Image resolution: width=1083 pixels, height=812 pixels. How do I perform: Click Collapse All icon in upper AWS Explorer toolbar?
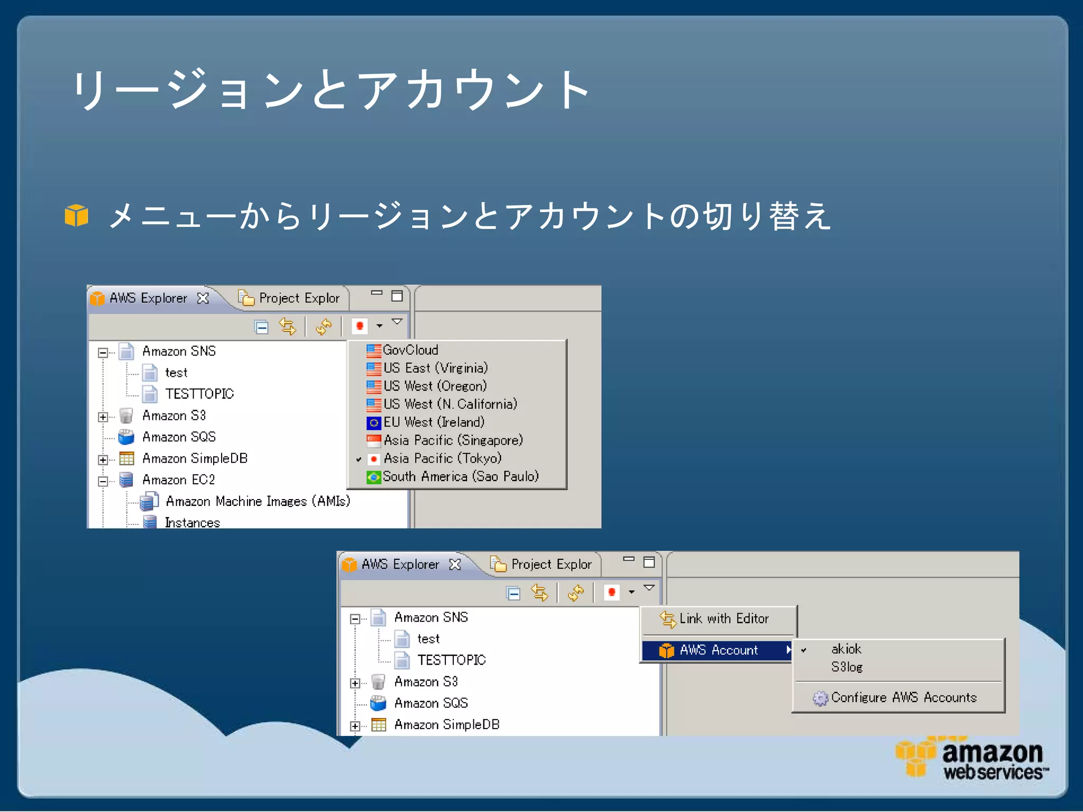point(261,327)
